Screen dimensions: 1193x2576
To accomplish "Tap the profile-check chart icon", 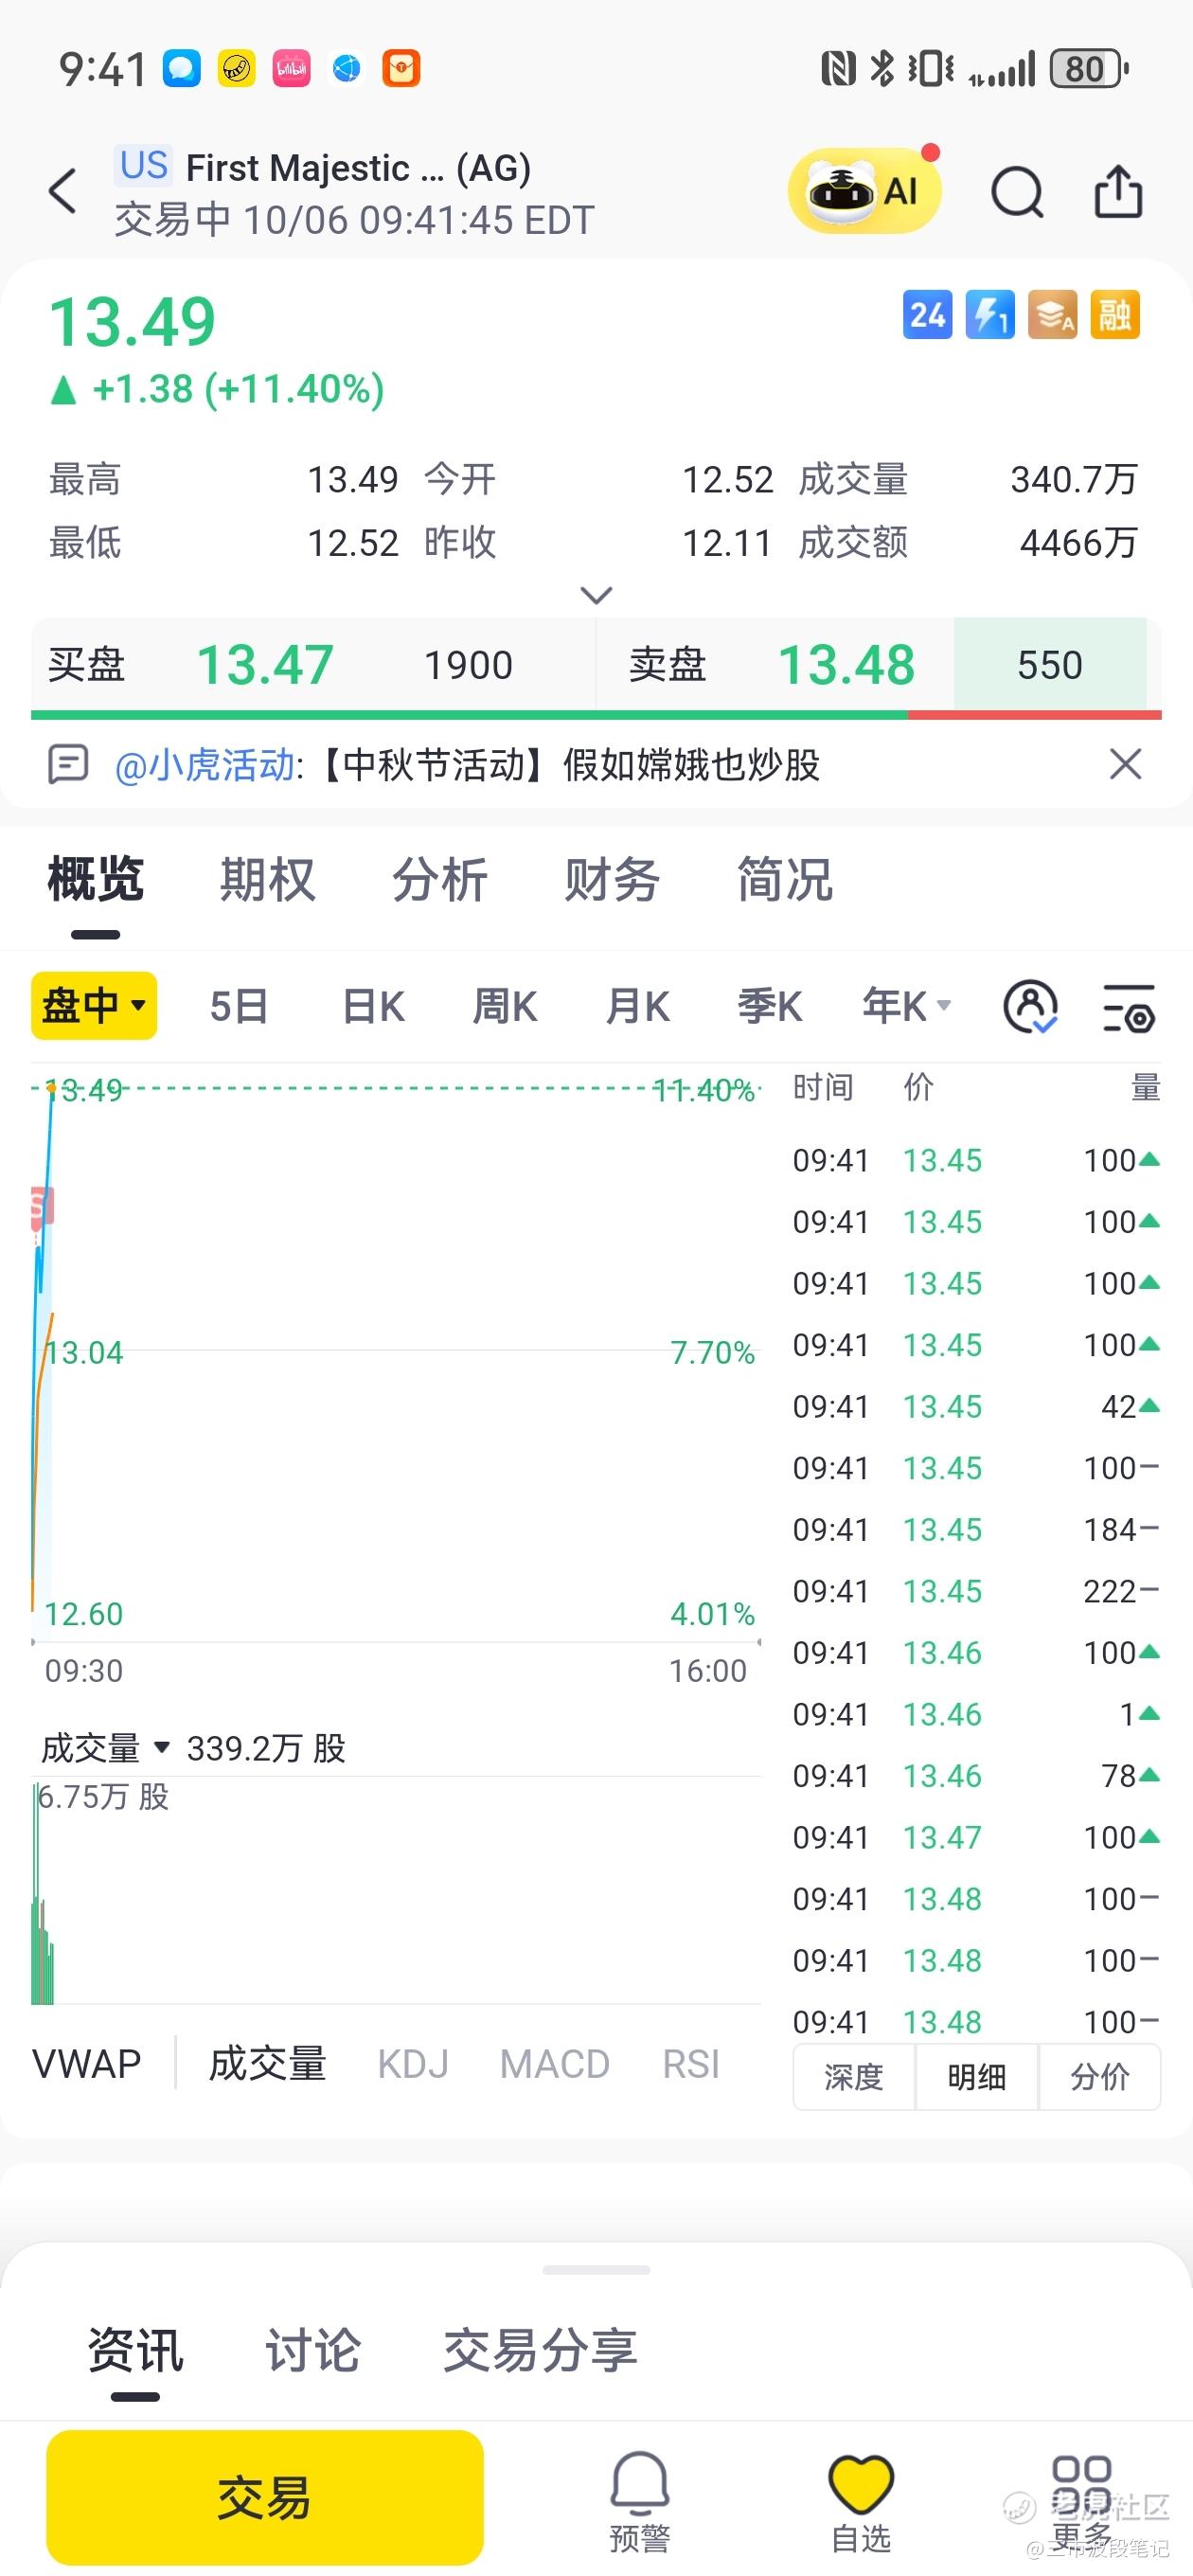I will tap(1031, 1007).
